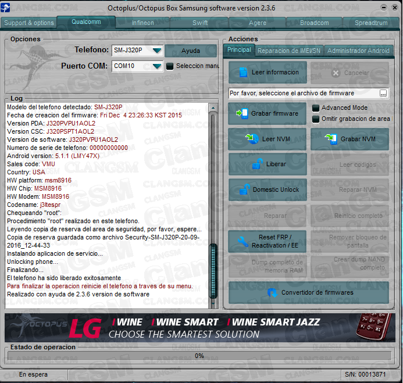Switch to the Broadcom tab
Screen dimensions: 403x383
click(315, 23)
